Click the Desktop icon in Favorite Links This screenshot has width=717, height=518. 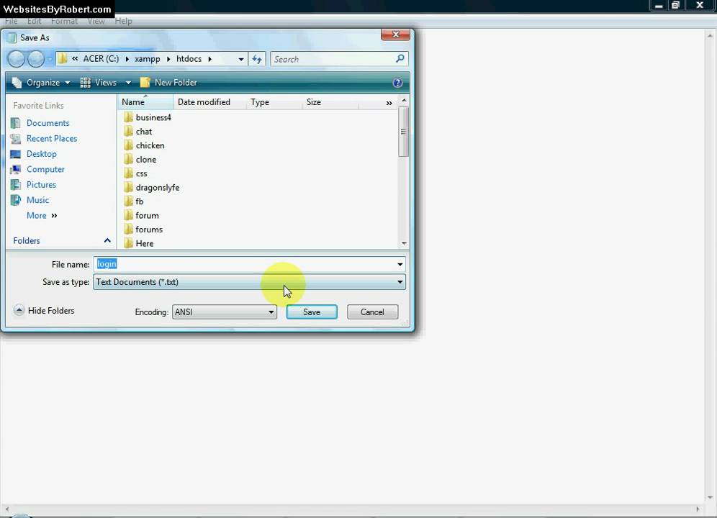(x=16, y=154)
